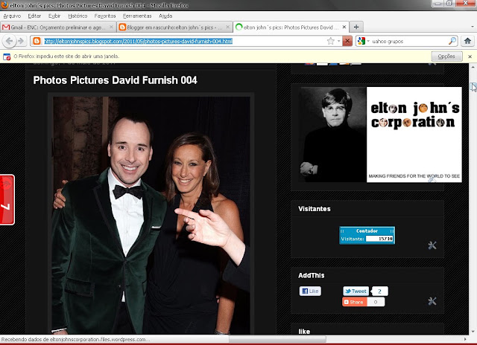The width and height of the screenshot is (477, 345).
Task: Open a new tab with plus button
Action: [x=356, y=27]
